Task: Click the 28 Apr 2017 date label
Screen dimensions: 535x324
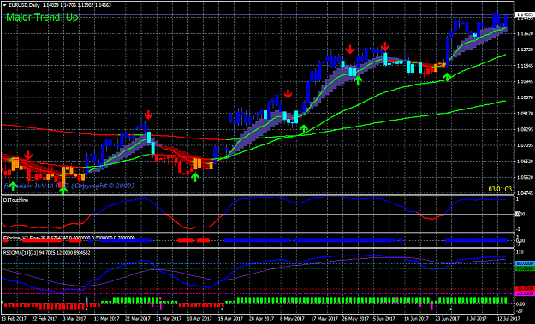Action: tap(261, 319)
